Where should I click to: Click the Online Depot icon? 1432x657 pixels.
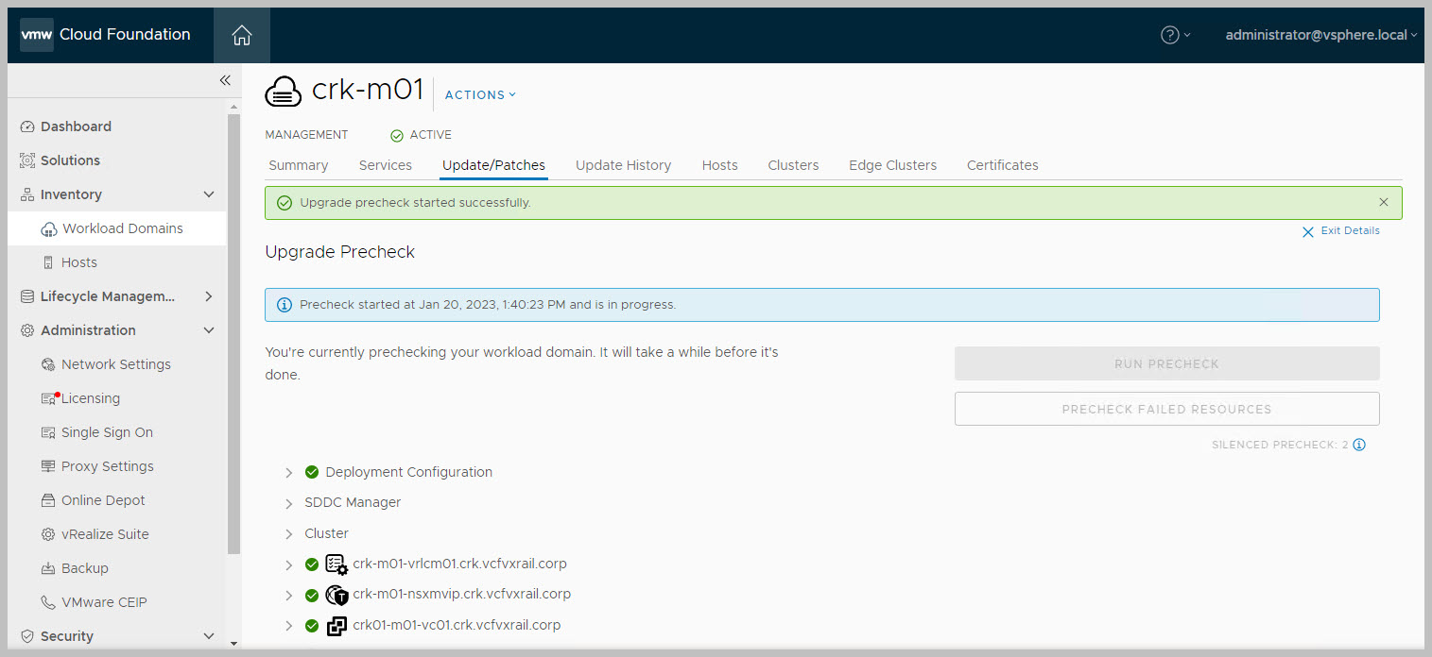[x=48, y=500]
